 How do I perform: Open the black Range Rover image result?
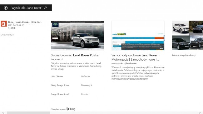(x=181, y=43)
